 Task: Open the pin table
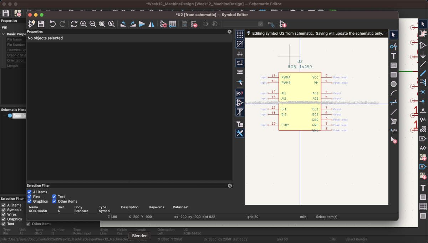pos(173,24)
